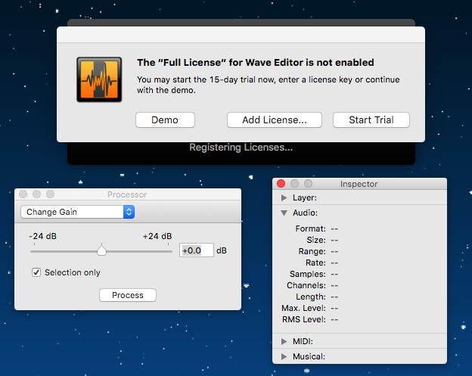472x376 pixels.
Task: Click the Inspector zoom button
Action: (308, 184)
